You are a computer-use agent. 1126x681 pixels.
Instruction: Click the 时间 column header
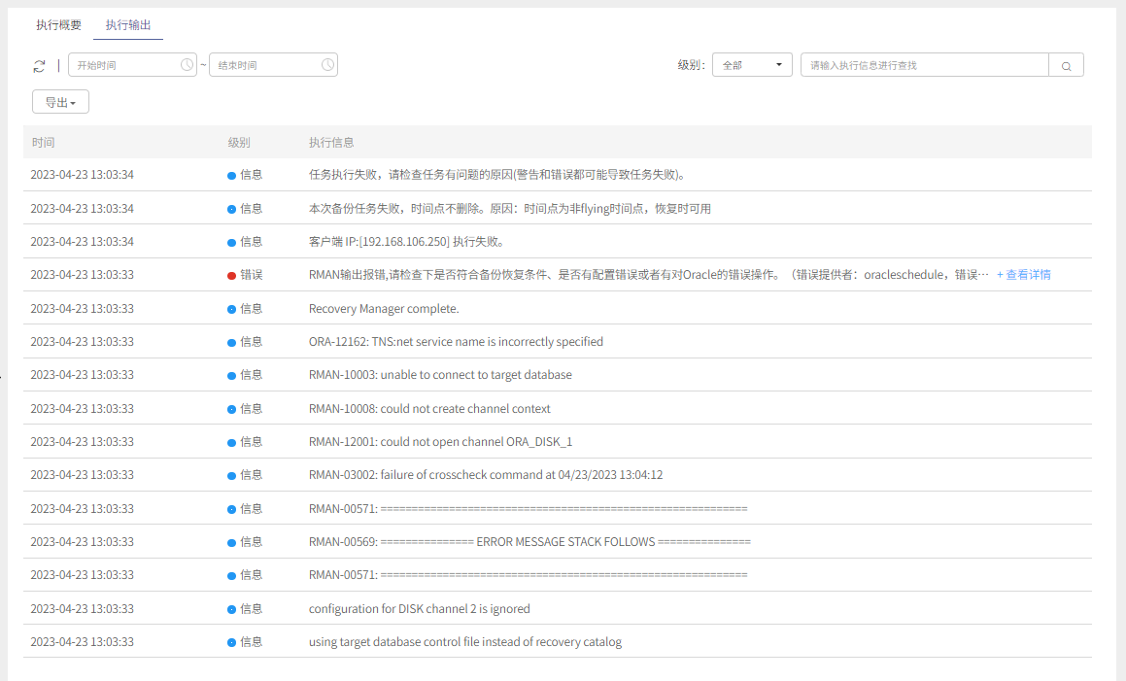pyautogui.click(x=43, y=142)
